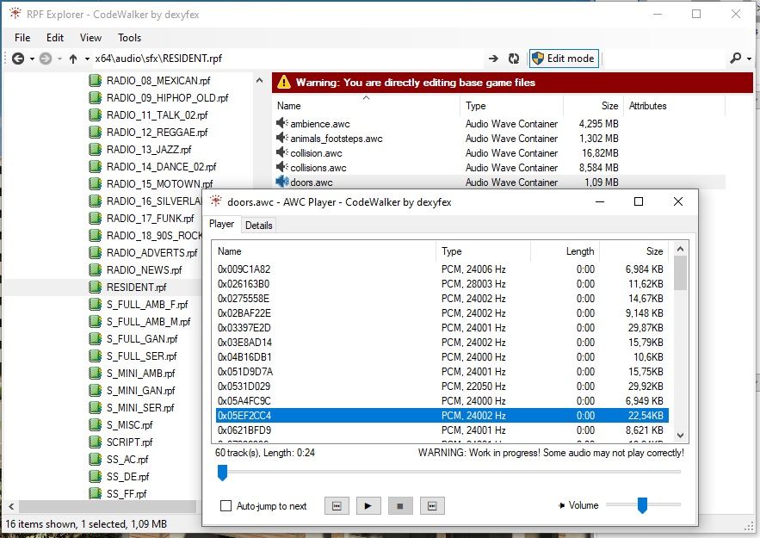Select RADIO_13_JAZZ.rpf in the tree
This screenshot has height=538, width=760.
click(149, 149)
